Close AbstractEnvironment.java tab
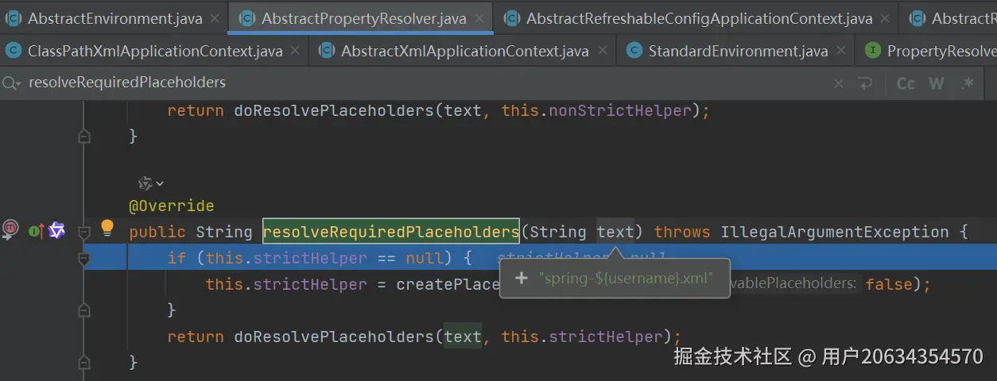The height and width of the screenshot is (381, 997). pos(215,18)
